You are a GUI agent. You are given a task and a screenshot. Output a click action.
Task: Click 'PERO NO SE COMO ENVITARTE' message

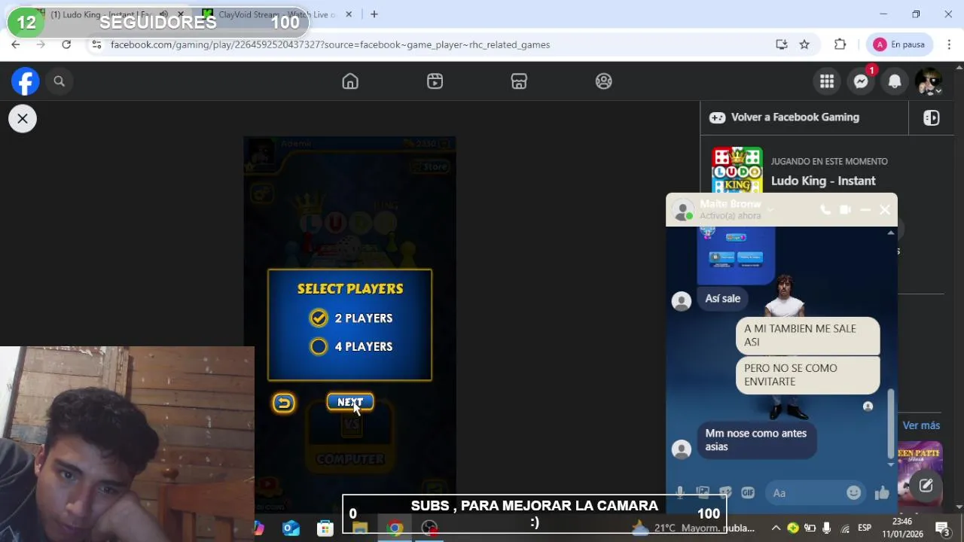[x=807, y=375]
